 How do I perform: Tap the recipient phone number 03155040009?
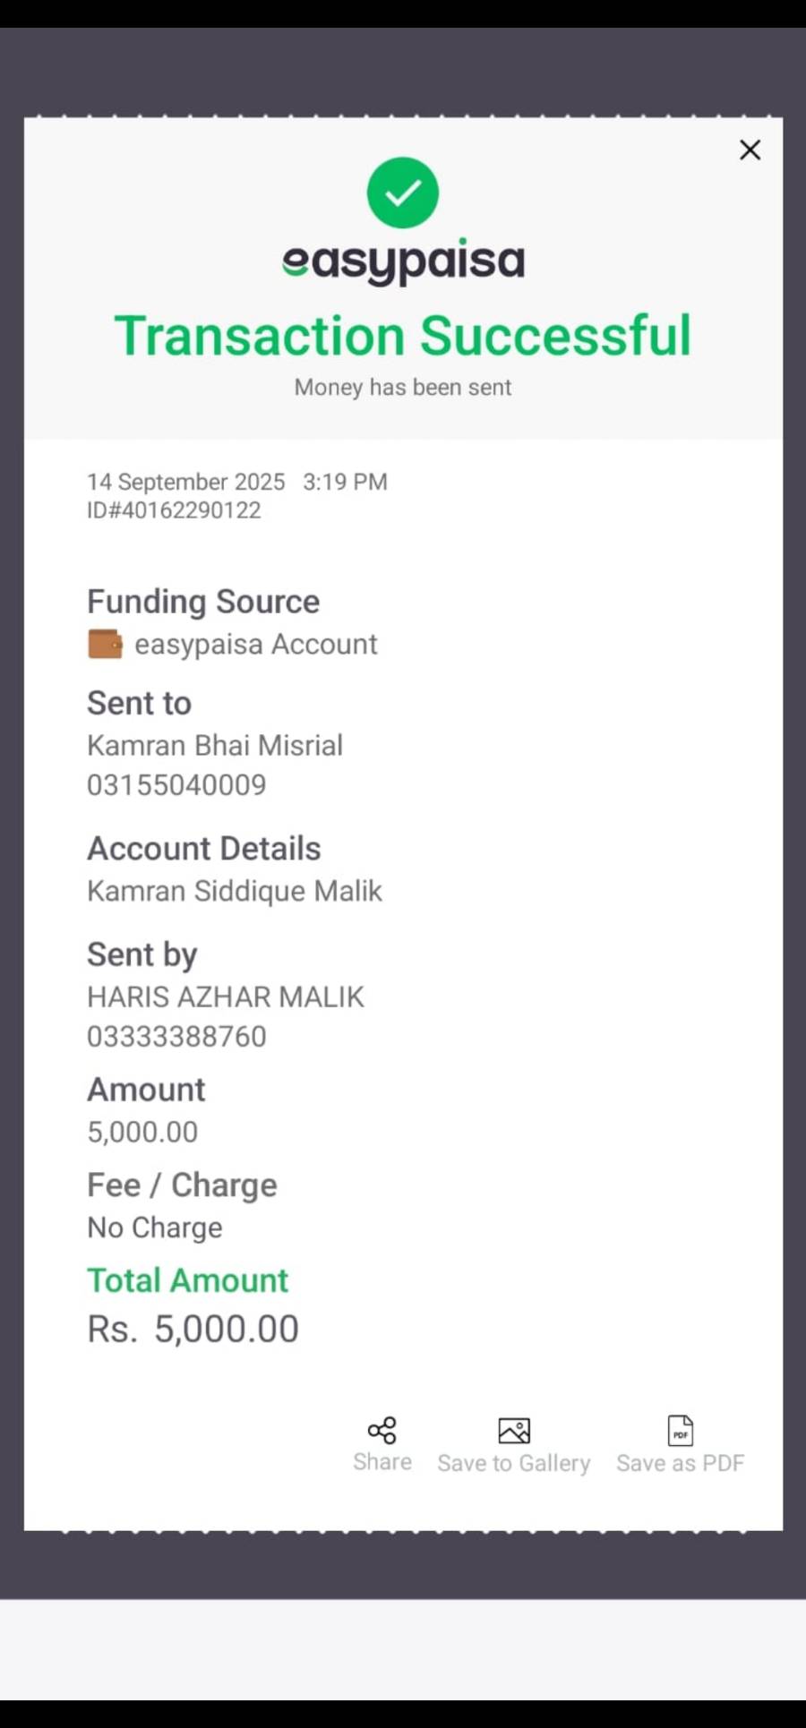[x=176, y=785]
